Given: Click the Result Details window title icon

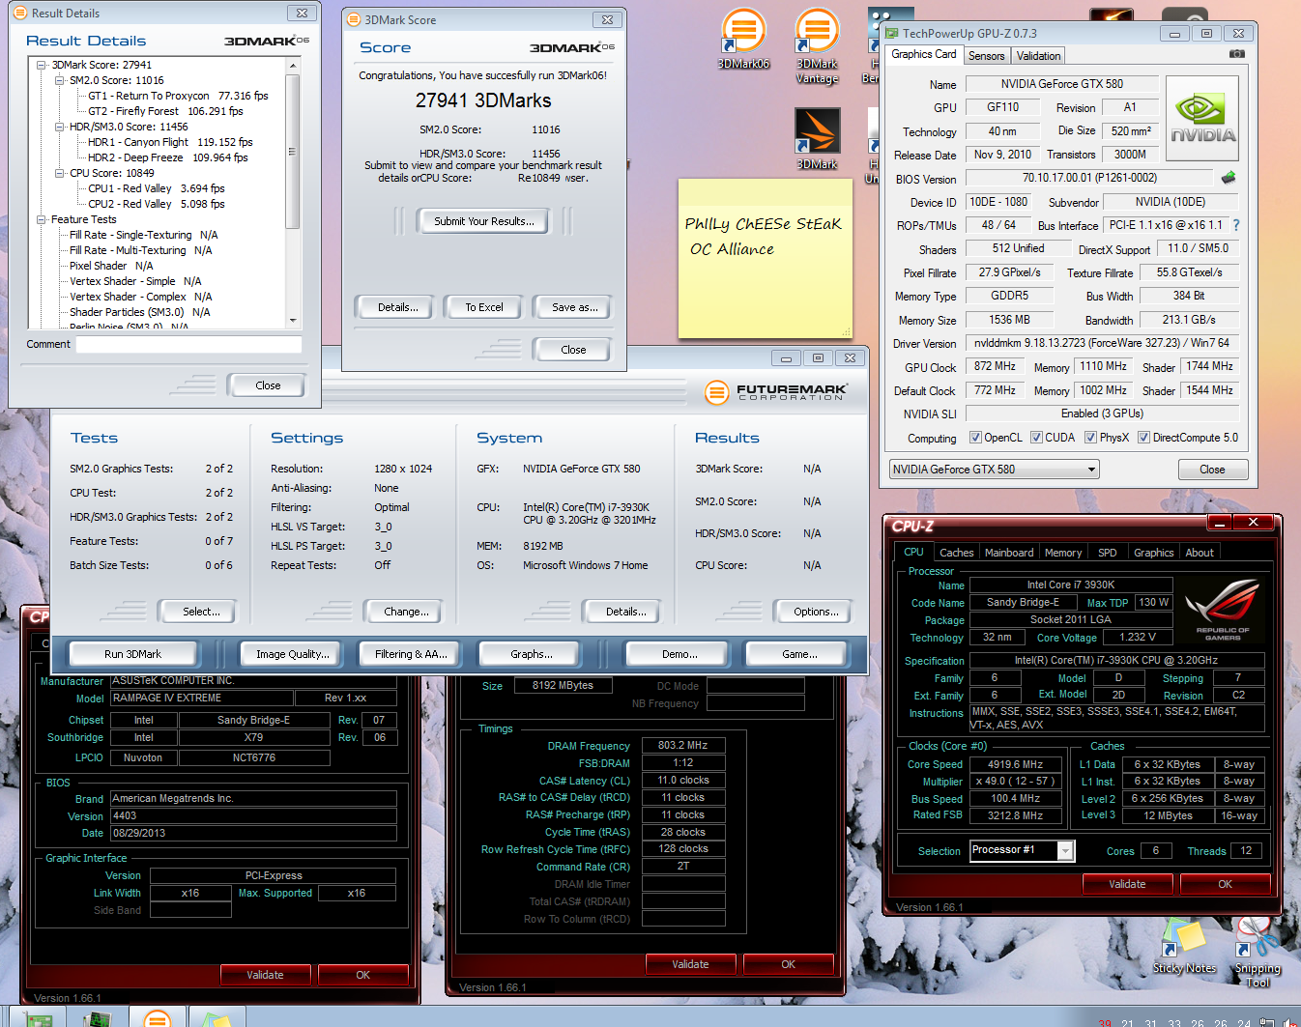Looking at the screenshot, I should pyautogui.click(x=21, y=14).
